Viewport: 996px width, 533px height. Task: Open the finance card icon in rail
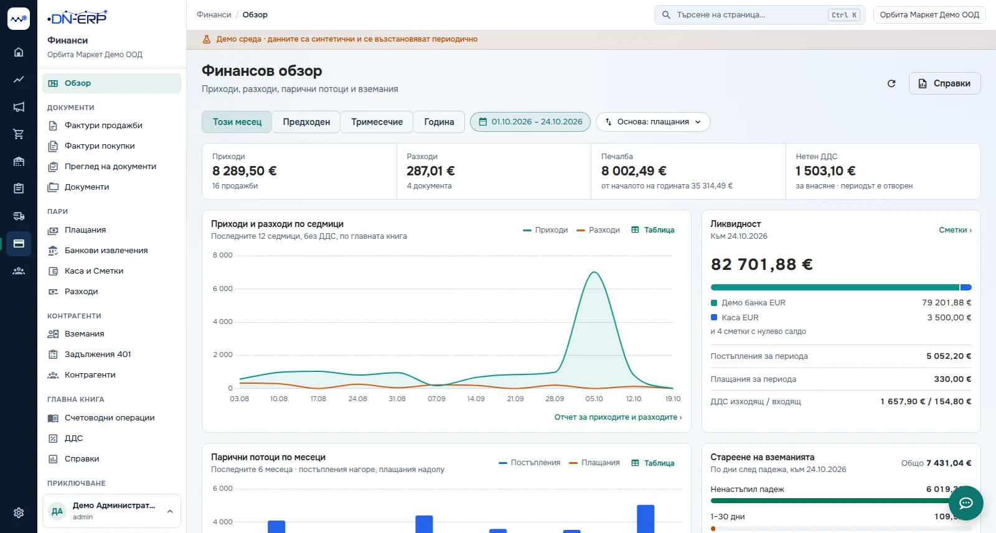pyautogui.click(x=19, y=243)
